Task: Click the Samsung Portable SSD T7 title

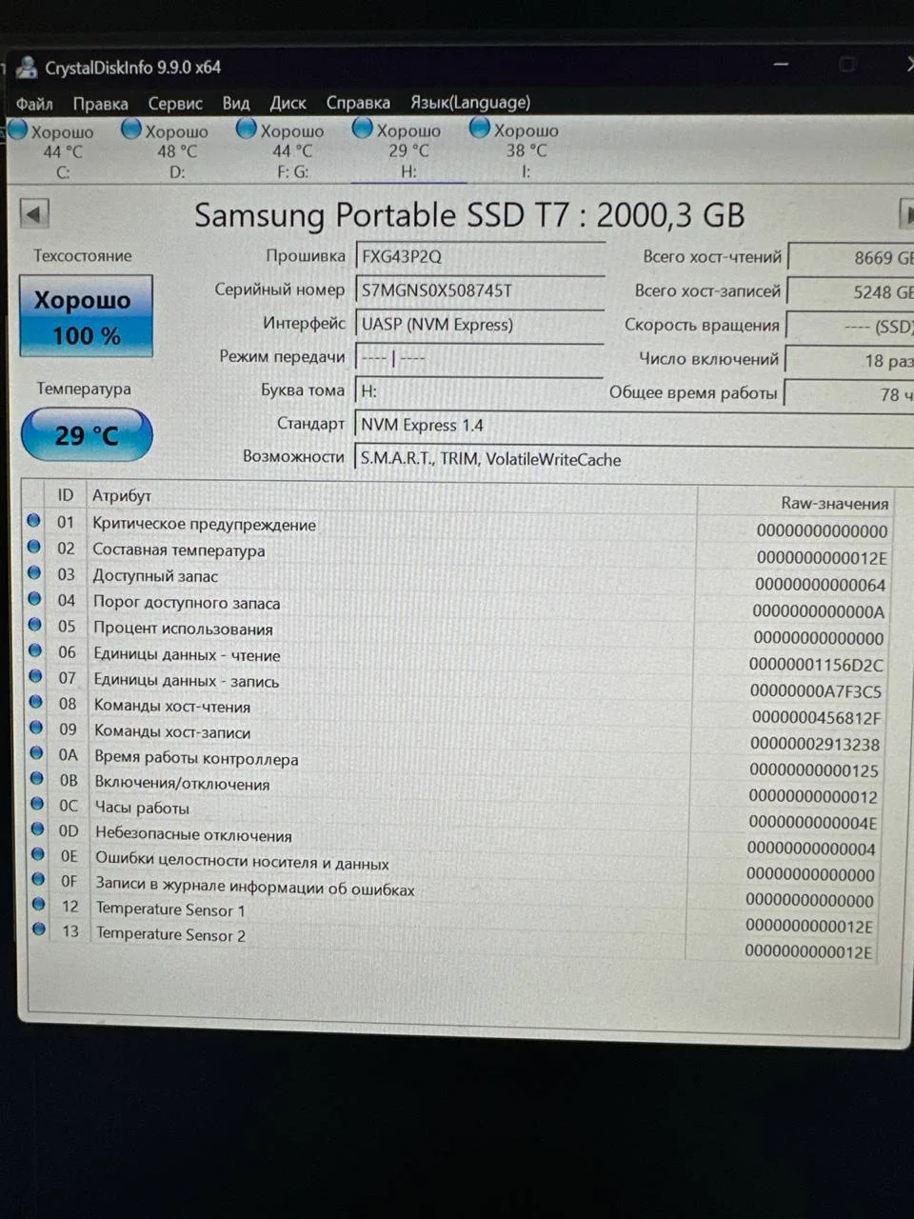Action: click(x=468, y=215)
